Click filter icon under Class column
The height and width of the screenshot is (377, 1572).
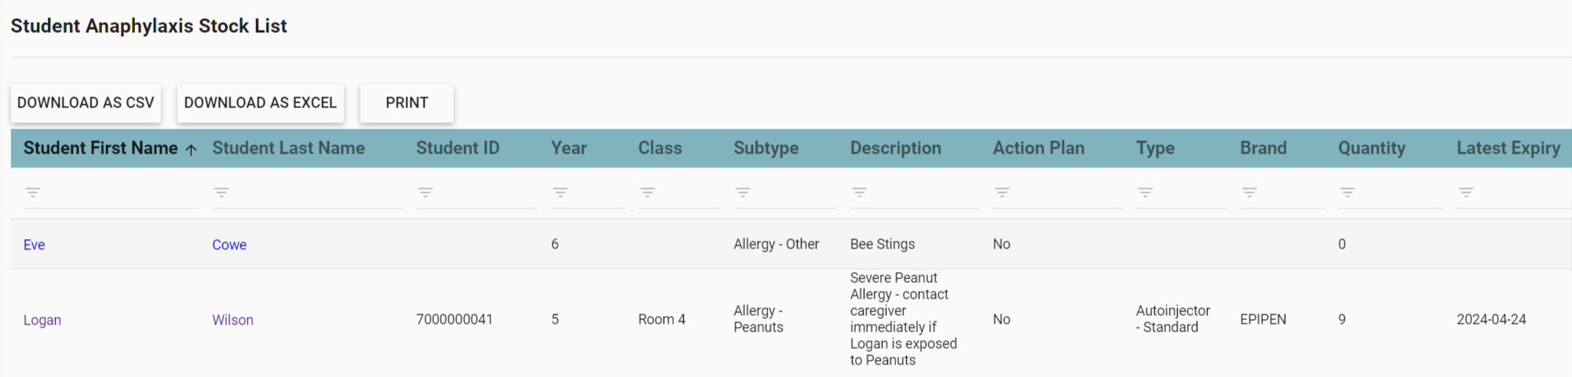point(647,192)
